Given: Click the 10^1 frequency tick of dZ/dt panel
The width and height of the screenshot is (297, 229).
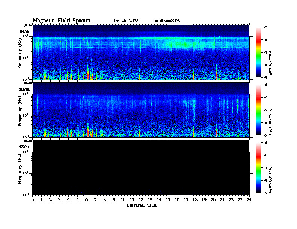Looking at the screenshot, I should click(25, 151).
